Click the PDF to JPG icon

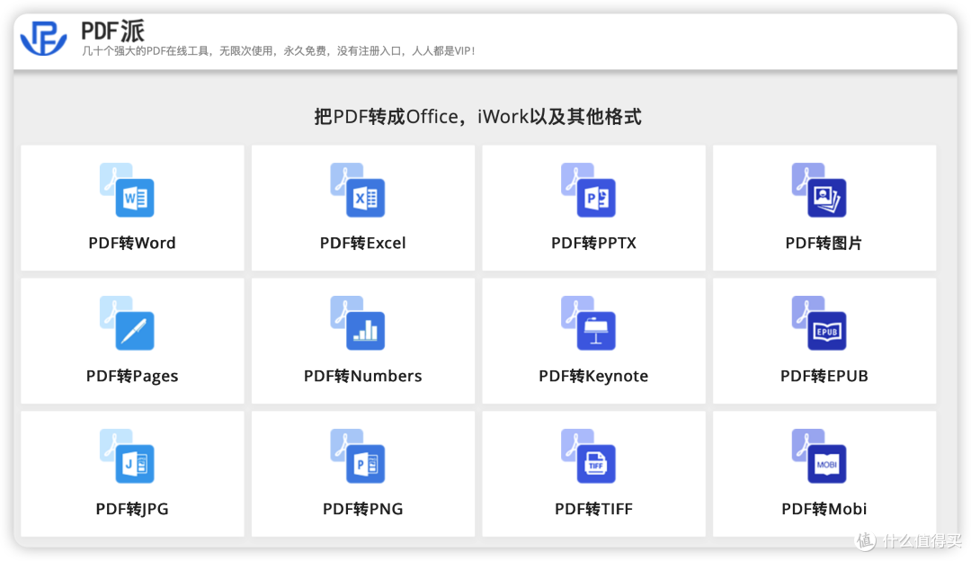[127, 457]
